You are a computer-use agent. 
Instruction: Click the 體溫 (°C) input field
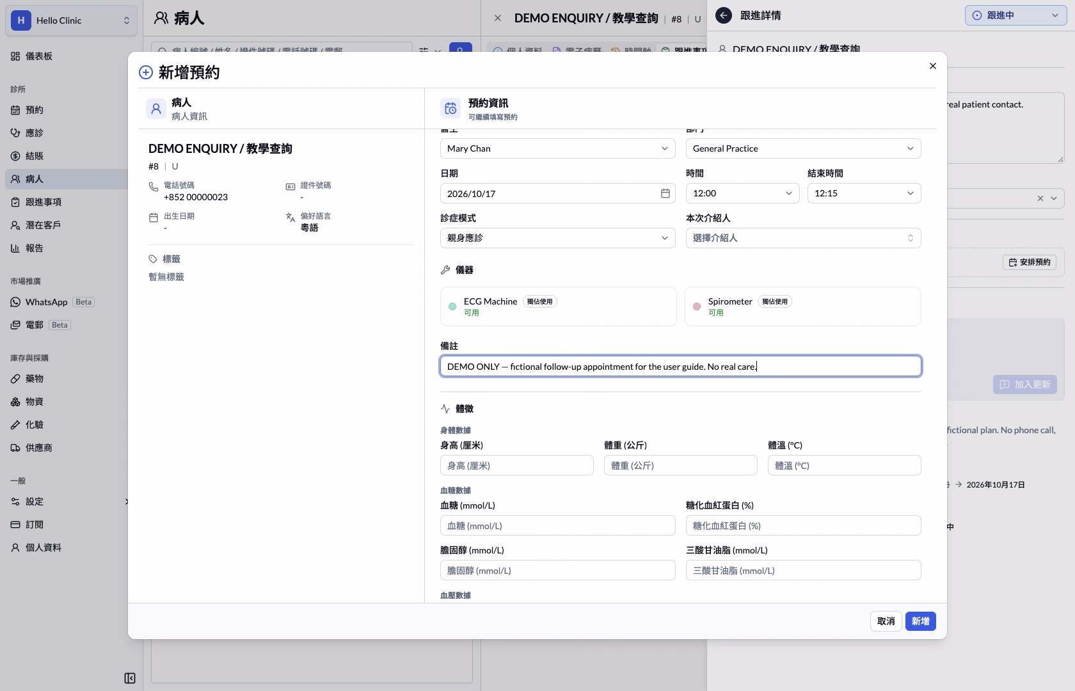coord(844,465)
